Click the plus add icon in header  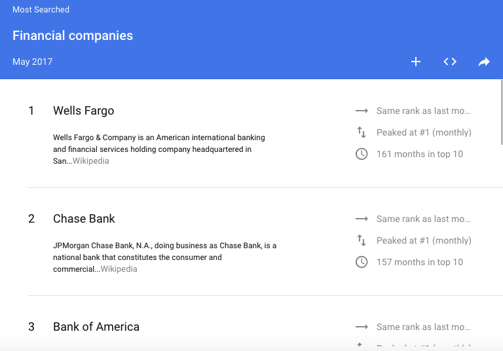416,62
